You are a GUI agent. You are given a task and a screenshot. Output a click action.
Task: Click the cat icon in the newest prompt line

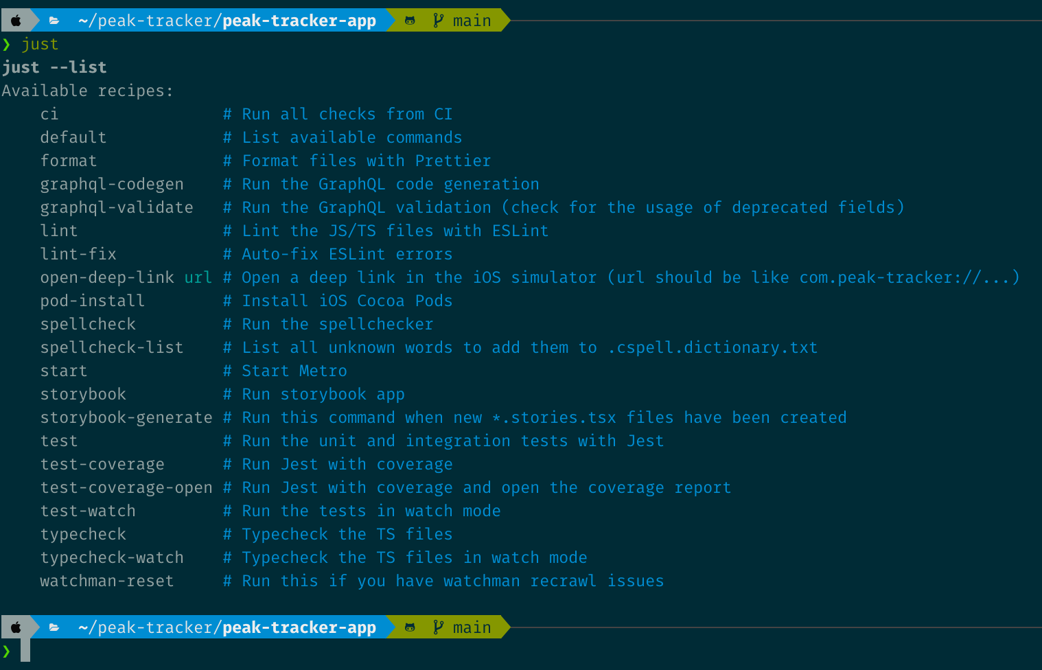410,627
